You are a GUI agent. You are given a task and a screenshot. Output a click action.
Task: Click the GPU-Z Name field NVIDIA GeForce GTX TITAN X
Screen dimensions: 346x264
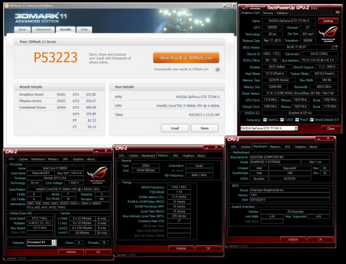coord(289,21)
